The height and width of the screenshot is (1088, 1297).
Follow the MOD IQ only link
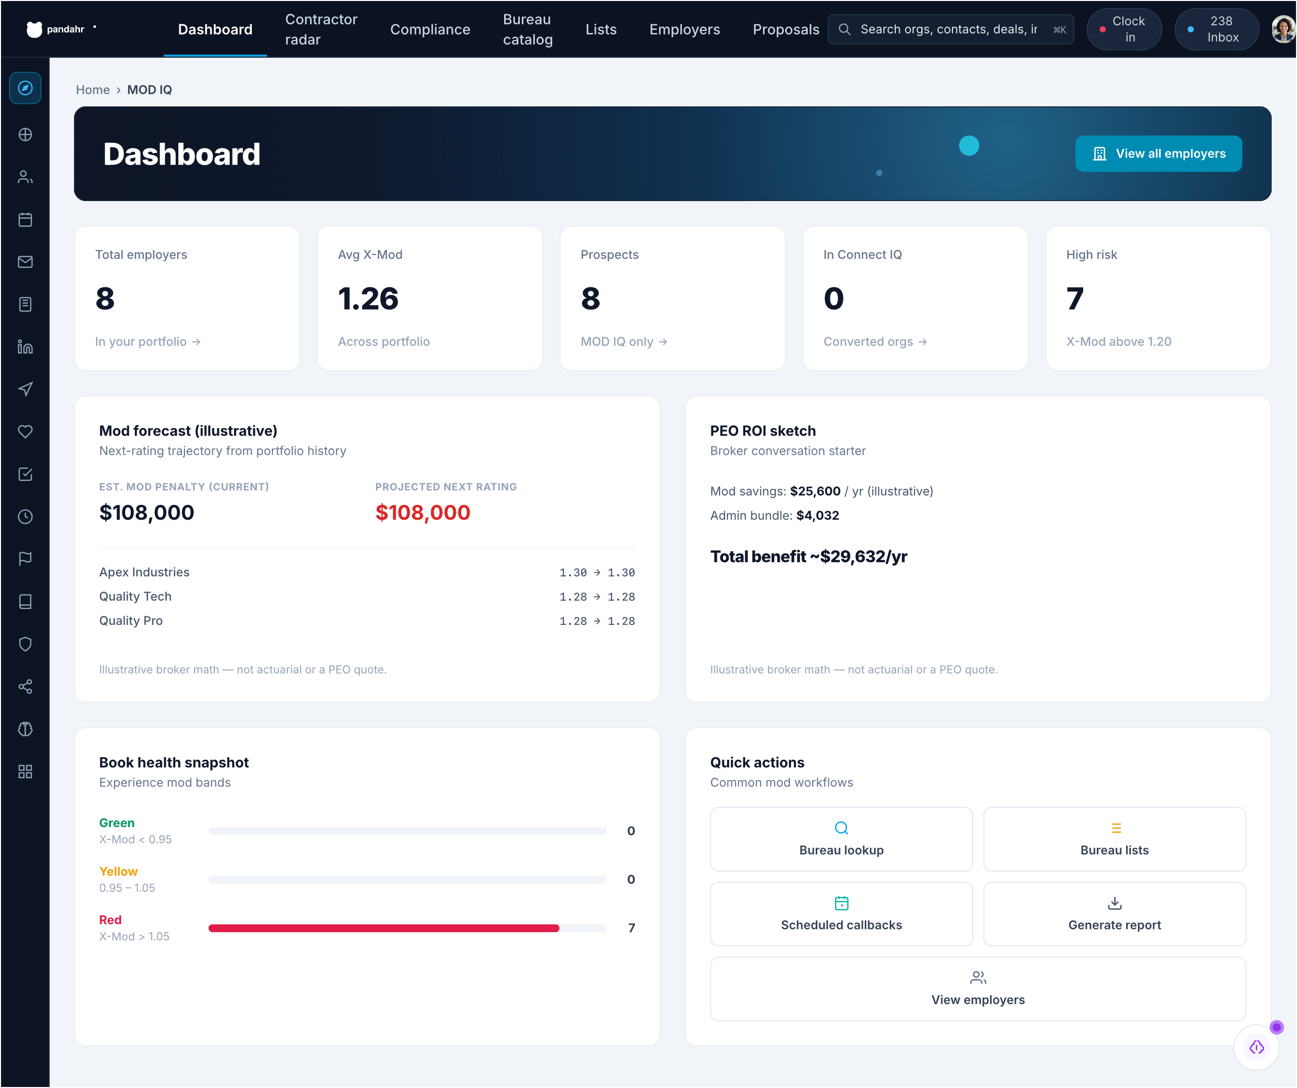[x=624, y=341]
